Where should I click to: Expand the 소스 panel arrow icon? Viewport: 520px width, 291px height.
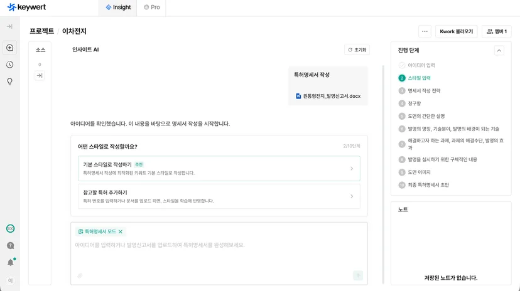pos(40,76)
